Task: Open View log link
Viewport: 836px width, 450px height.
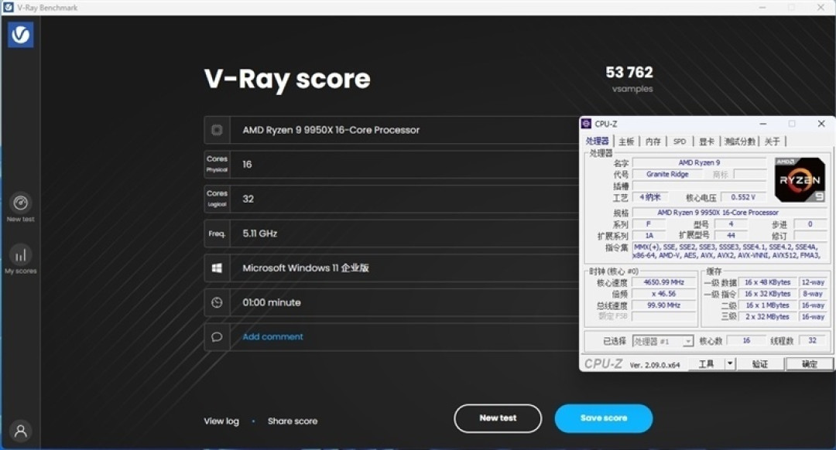Action: tap(221, 421)
